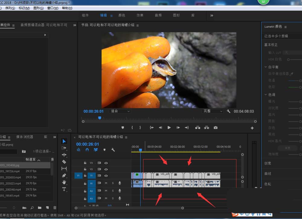Viewport: 302px width, 219px height.
Task: Toggle the lock on track V3
Action: coord(85,163)
